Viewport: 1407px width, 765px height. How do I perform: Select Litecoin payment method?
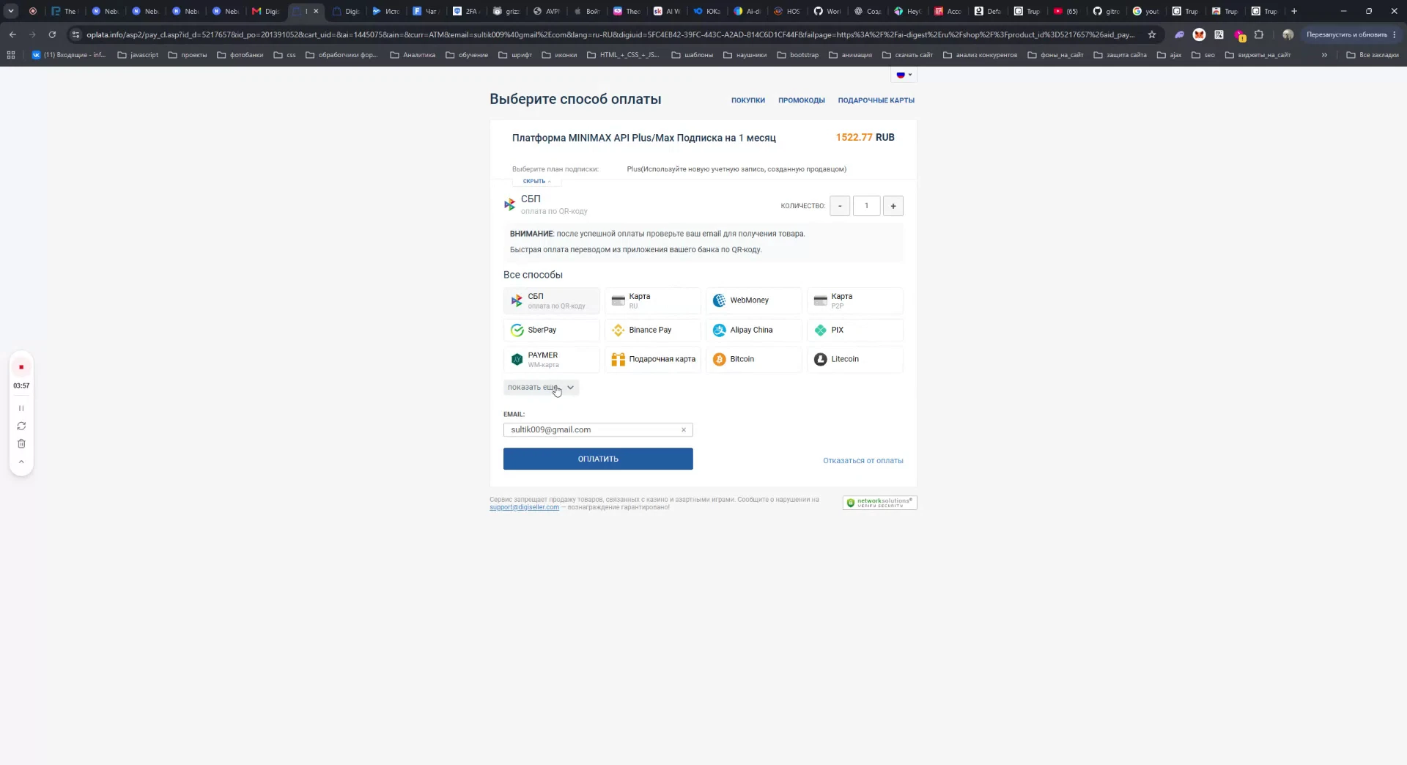(855, 360)
